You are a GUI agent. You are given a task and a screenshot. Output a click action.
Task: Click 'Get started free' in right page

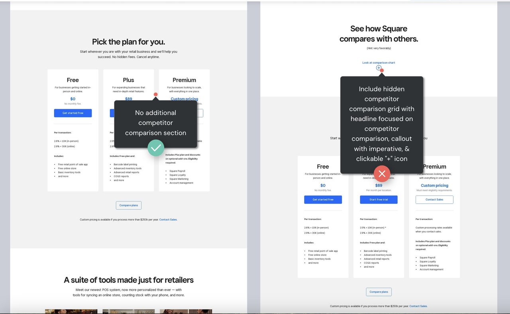click(323, 200)
